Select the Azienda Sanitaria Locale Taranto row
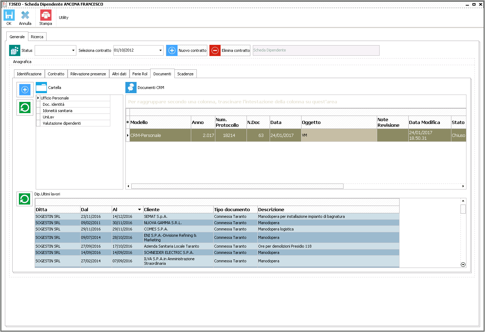 pos(217,246)
